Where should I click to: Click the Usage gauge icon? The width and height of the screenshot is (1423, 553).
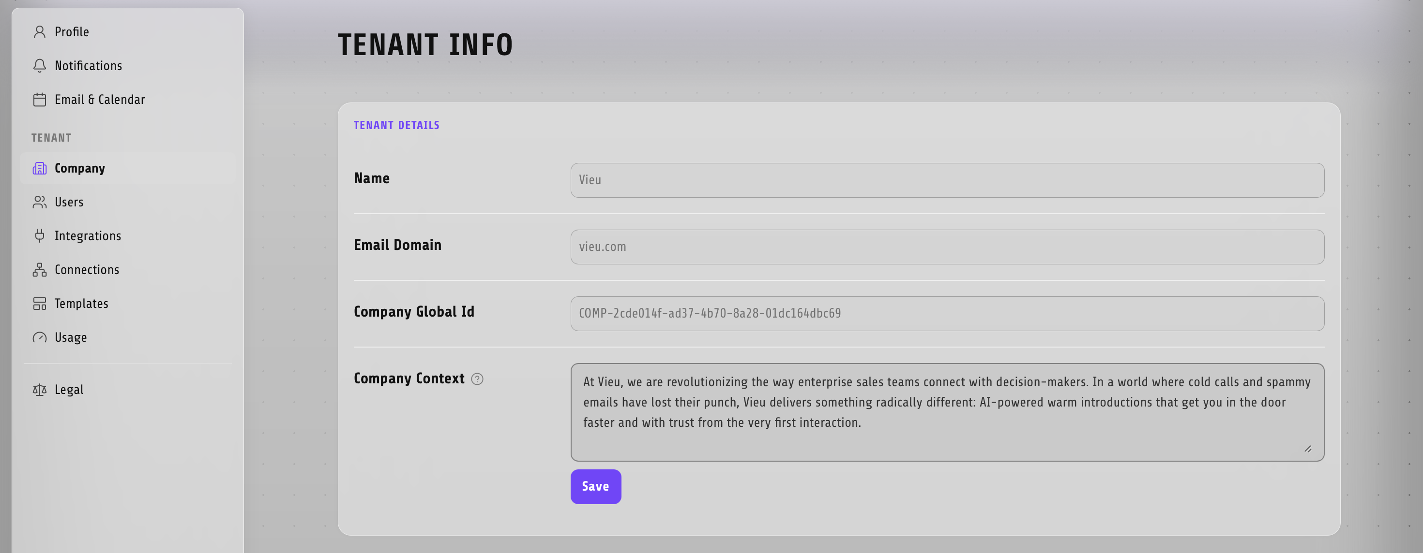(x=39, y=337)
